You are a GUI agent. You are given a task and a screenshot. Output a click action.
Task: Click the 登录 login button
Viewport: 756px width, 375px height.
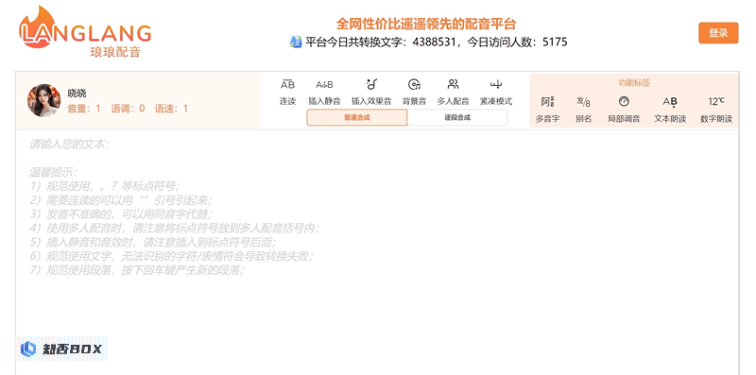(718, 33)
